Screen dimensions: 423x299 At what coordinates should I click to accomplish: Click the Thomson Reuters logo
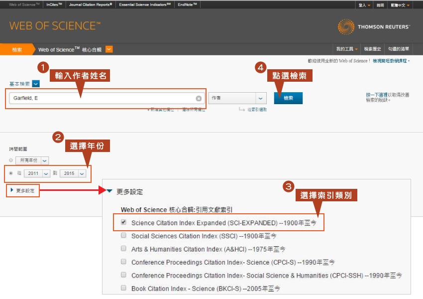pos(374,27)
